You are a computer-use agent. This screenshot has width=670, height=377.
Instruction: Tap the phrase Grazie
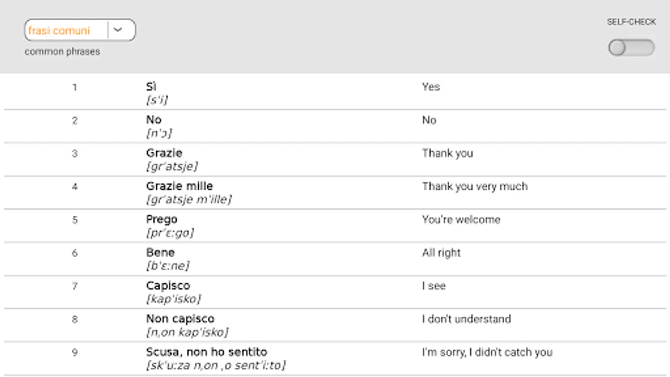(164, 153)
